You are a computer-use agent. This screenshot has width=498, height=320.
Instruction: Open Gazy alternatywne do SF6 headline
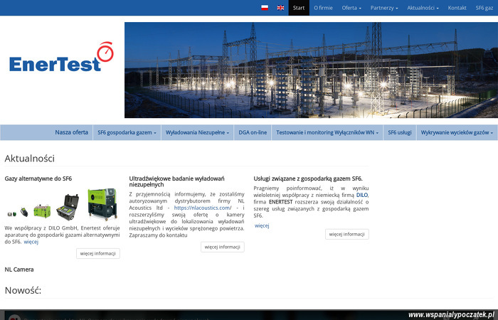(x=38, y=178)
